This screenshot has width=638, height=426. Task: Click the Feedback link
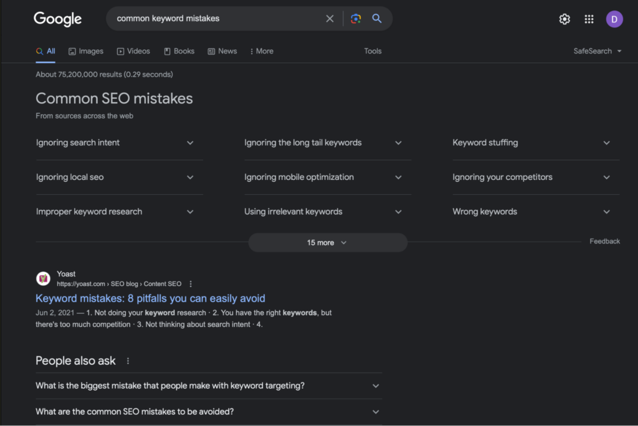point(604,241)
